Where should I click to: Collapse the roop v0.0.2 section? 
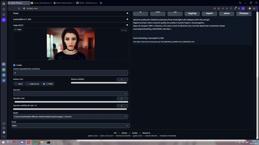tap(70, 25)
